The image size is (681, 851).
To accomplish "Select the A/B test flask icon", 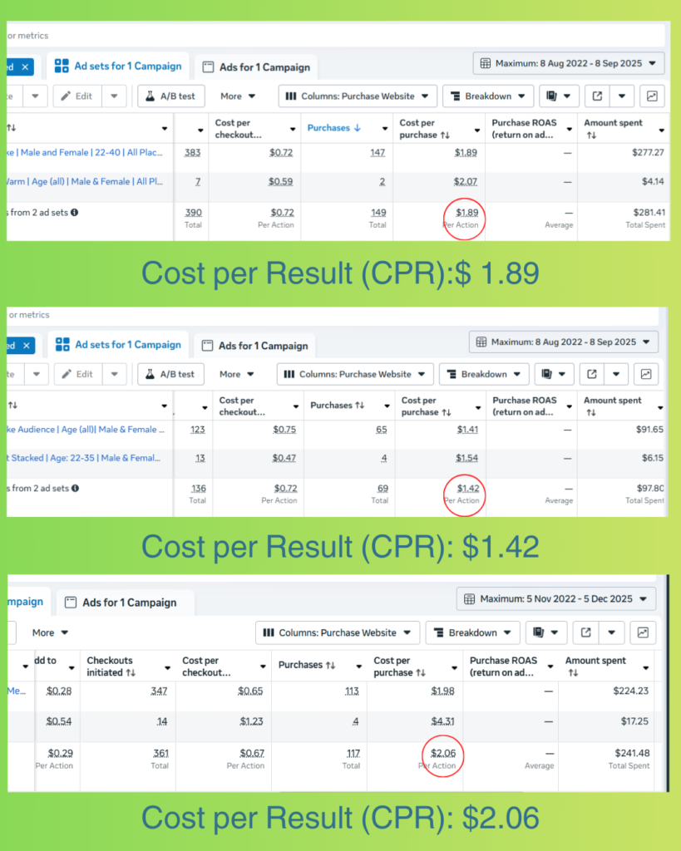I will point(153,96).
